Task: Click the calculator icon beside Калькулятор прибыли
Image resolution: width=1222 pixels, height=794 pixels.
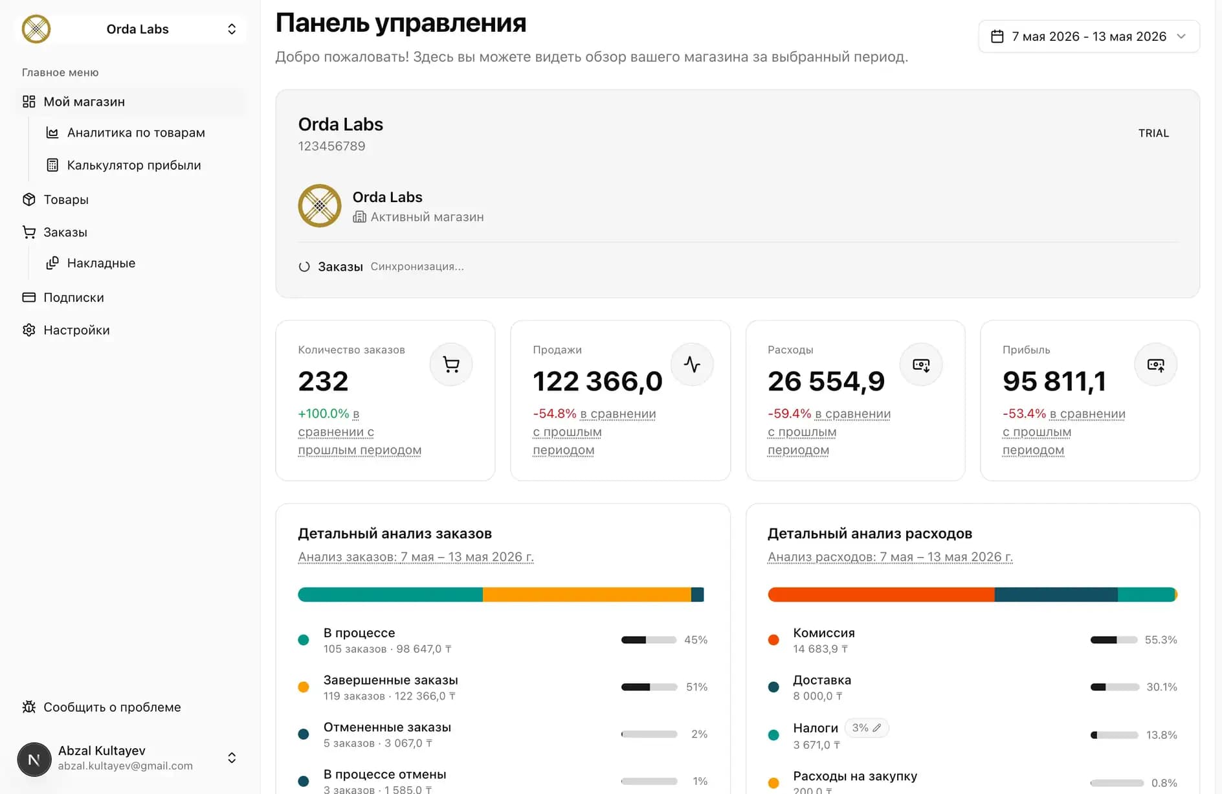Action: coord(52,165)
